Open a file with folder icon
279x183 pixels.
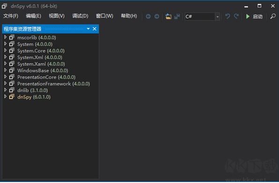click(169, 16)
